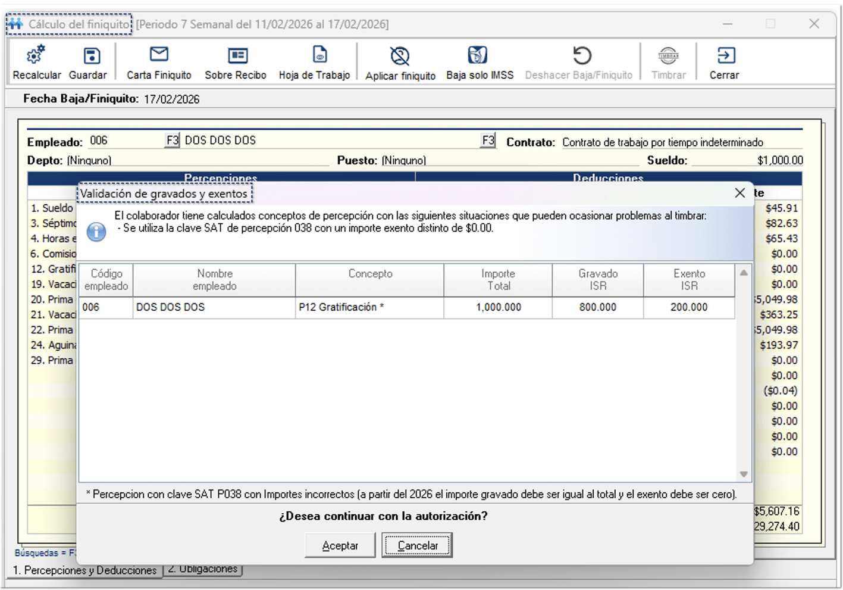843x590 pixels.
Task: Switch to the Obligaciones tab
Action: point(203,569)
